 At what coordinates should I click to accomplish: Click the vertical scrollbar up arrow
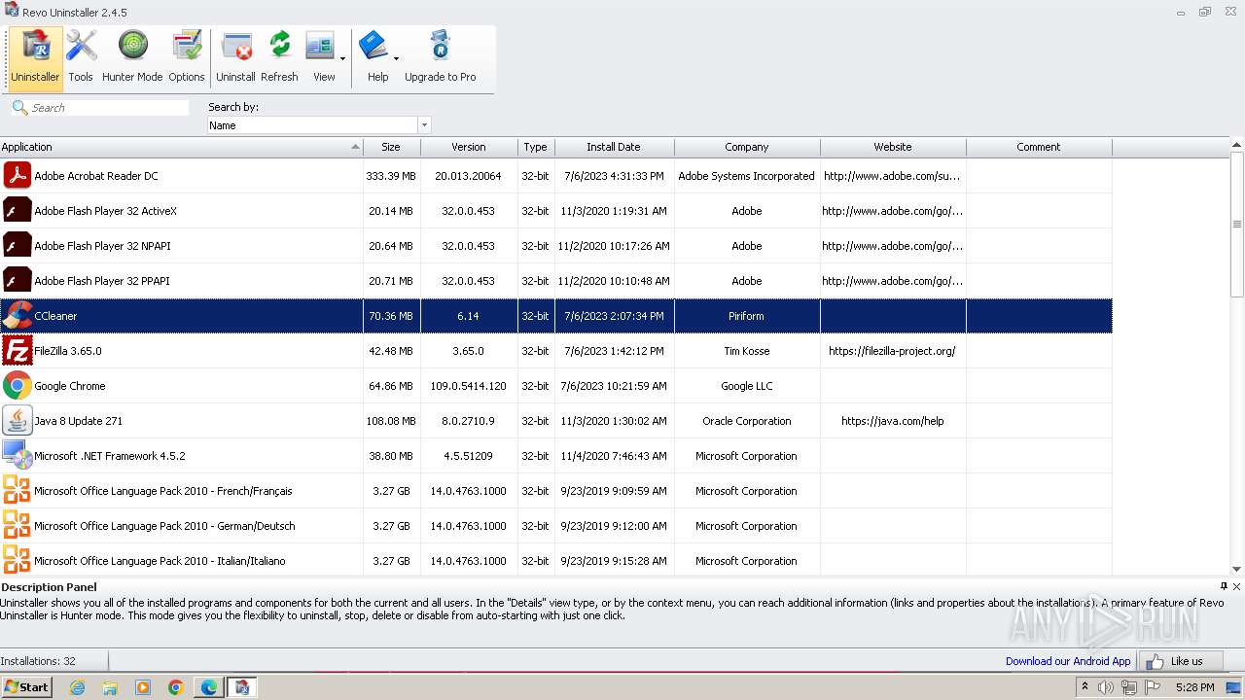[x=1237, y=145]
